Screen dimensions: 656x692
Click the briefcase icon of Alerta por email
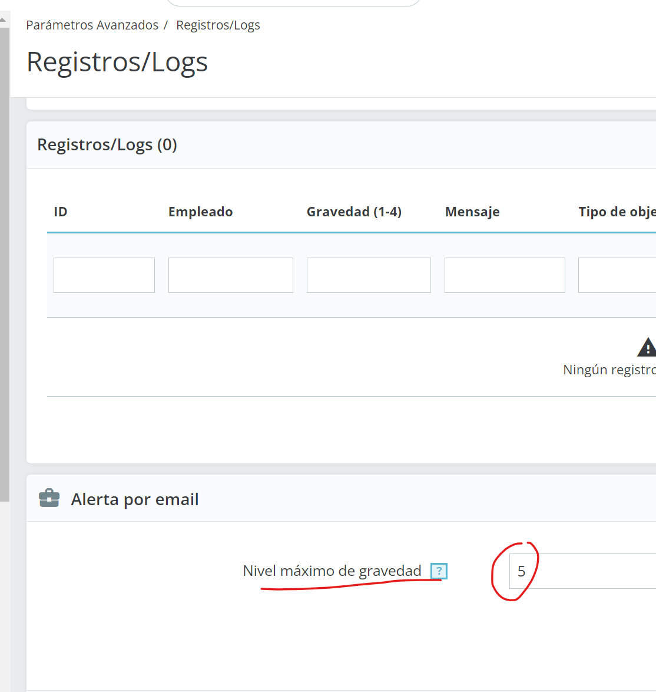[x=49, y=499]
